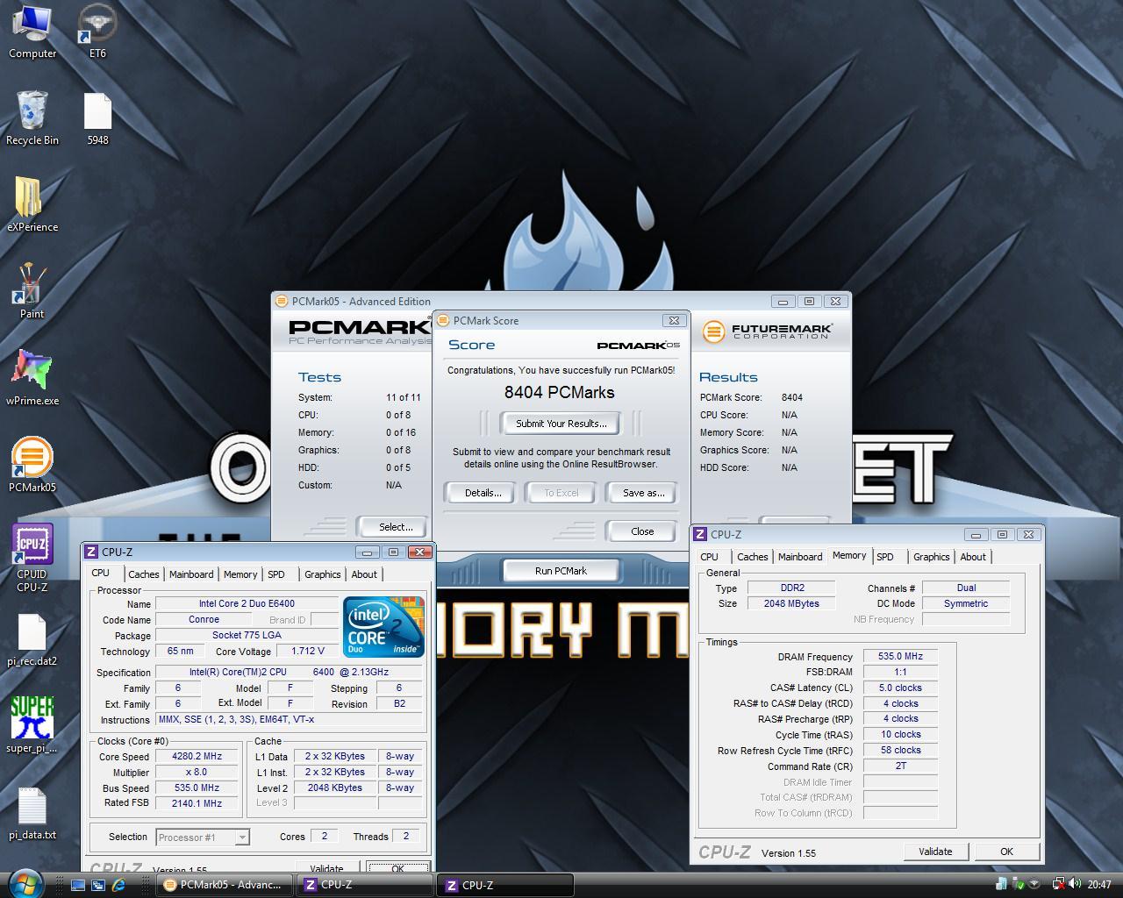Click the Z icon in Memory CPU-Z title bar
This screenshot has height=898, width=1123.
pos(700,534)
